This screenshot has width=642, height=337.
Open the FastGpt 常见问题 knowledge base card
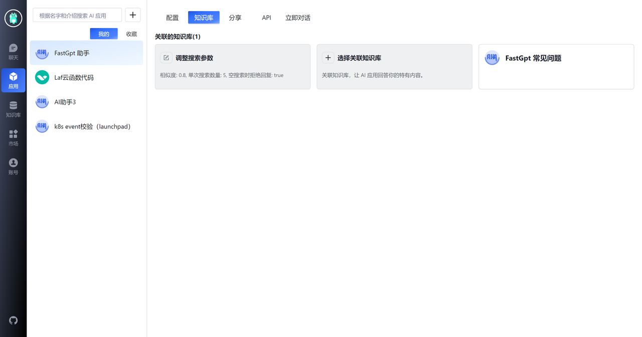tap(556, 67)
